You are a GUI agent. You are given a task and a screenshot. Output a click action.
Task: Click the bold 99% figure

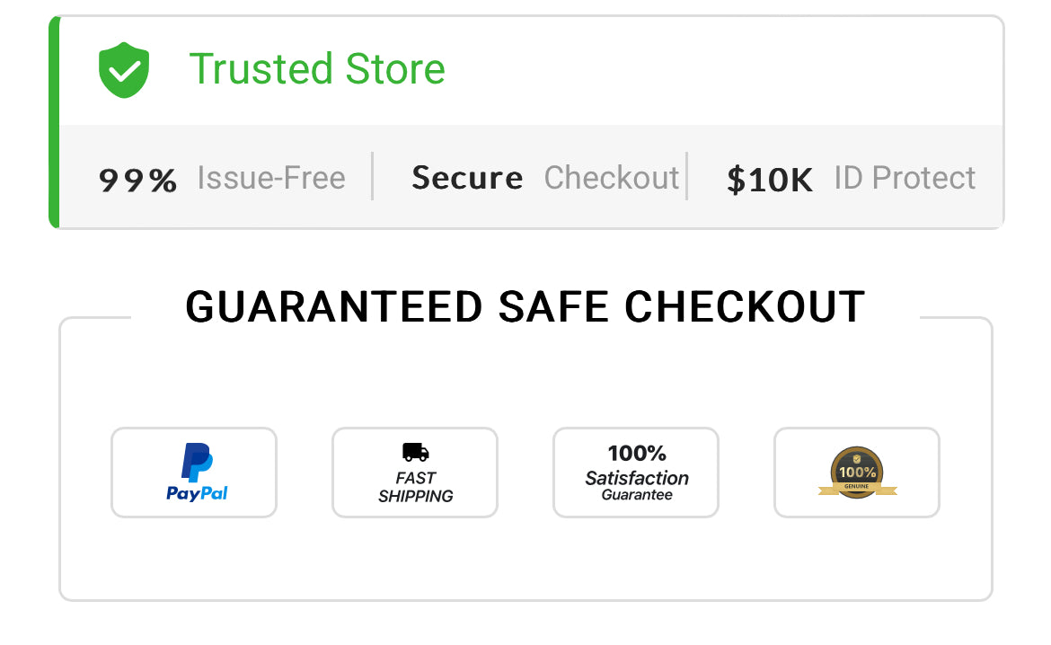pos(138,181)
